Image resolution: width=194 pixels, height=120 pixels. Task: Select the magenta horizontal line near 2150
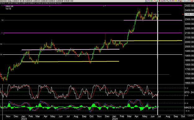click(93, 33)
